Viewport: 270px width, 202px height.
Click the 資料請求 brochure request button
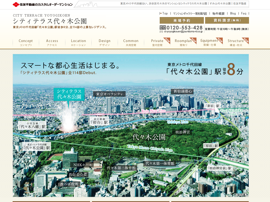pos(227,20)
